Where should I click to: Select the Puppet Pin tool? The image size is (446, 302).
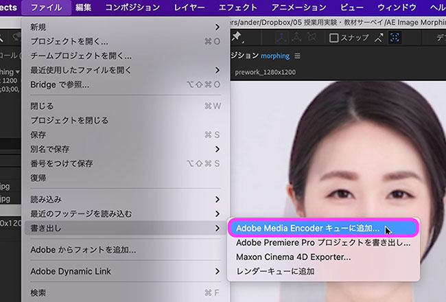pyautogui.click(x=237, y=37)
